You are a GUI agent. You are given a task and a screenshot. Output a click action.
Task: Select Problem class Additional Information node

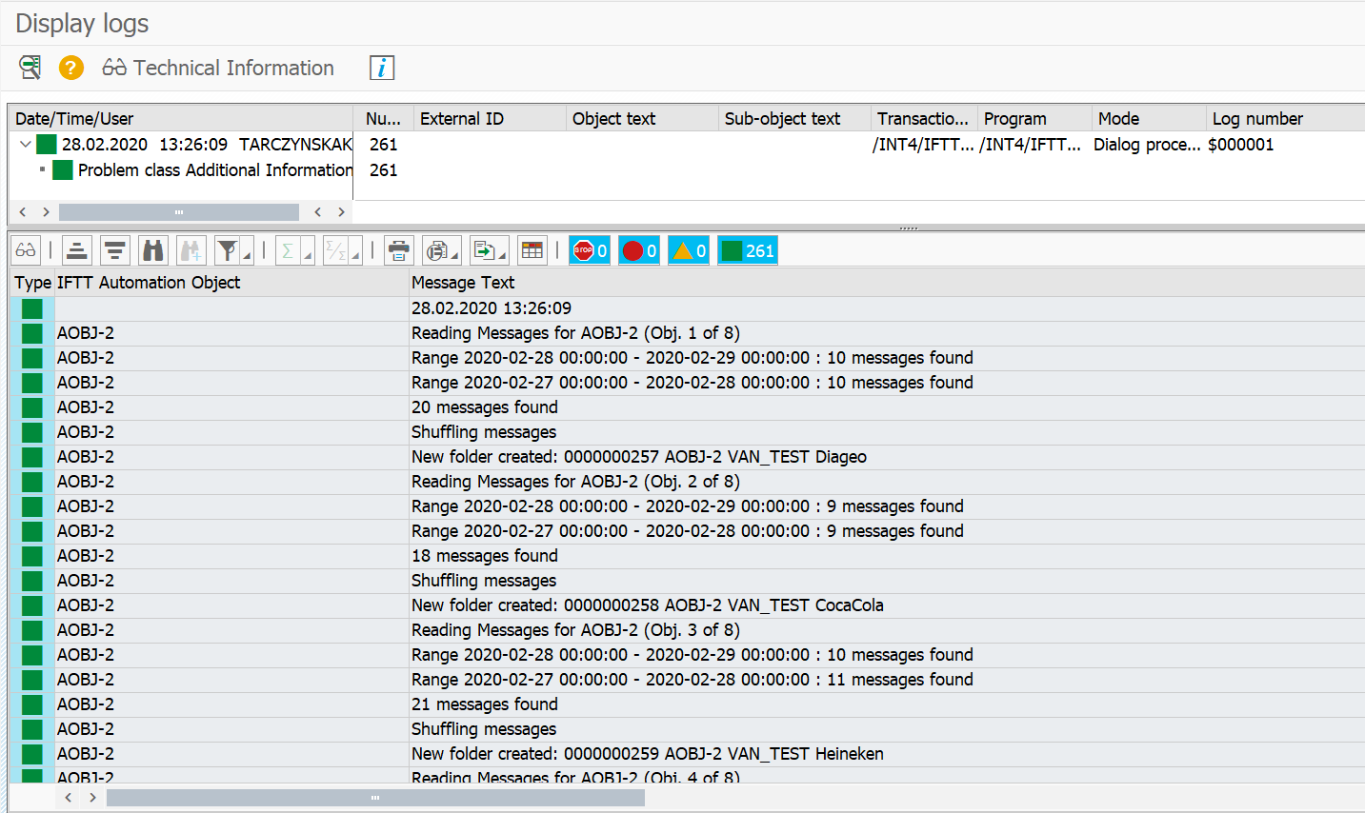pyautogui.click(x=214, y=170)
